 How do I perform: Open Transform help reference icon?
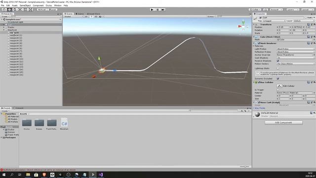(309, 24)
